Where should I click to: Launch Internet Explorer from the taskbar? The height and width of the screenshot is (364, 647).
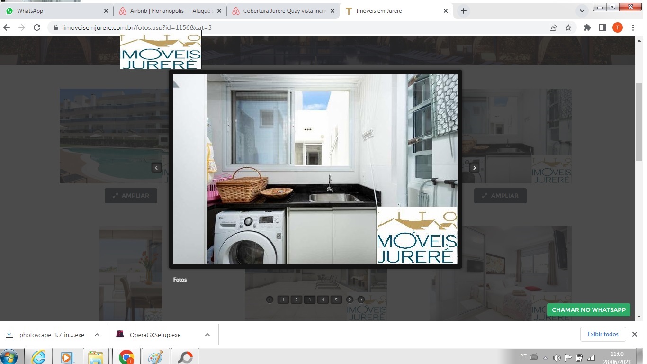(x=38, y=356)
